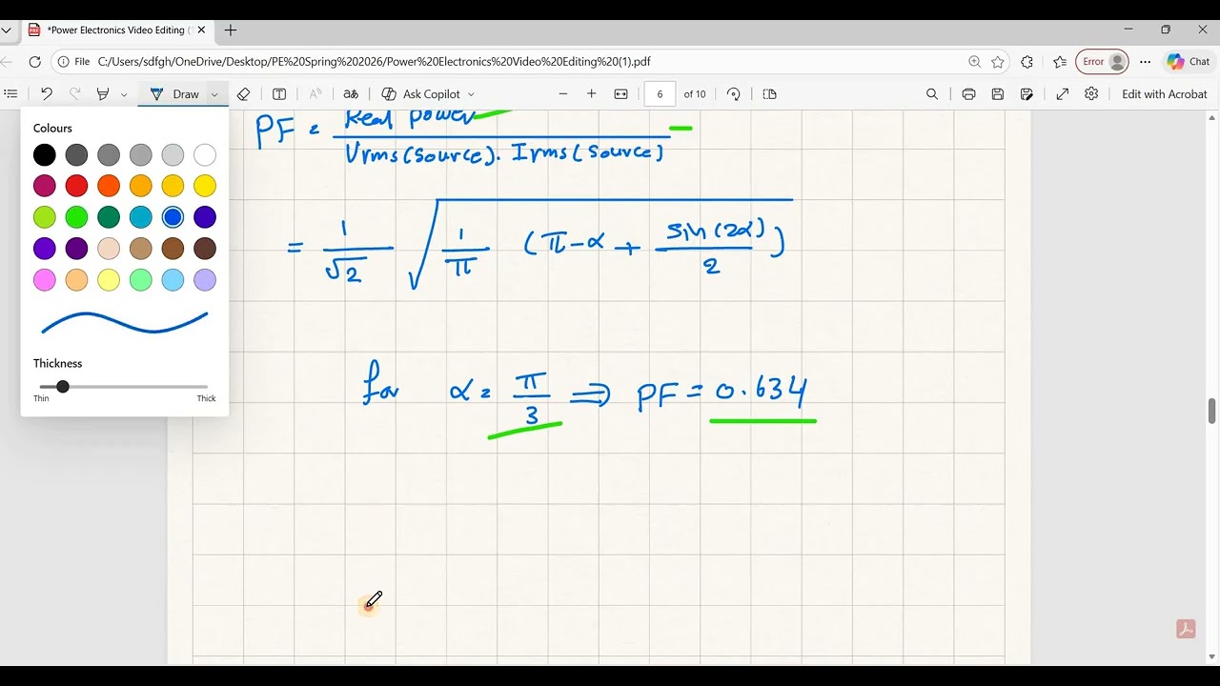This screenshot has height=686, width=1220.
Task: Click the File label in the address bar
Action: (82, 62)
